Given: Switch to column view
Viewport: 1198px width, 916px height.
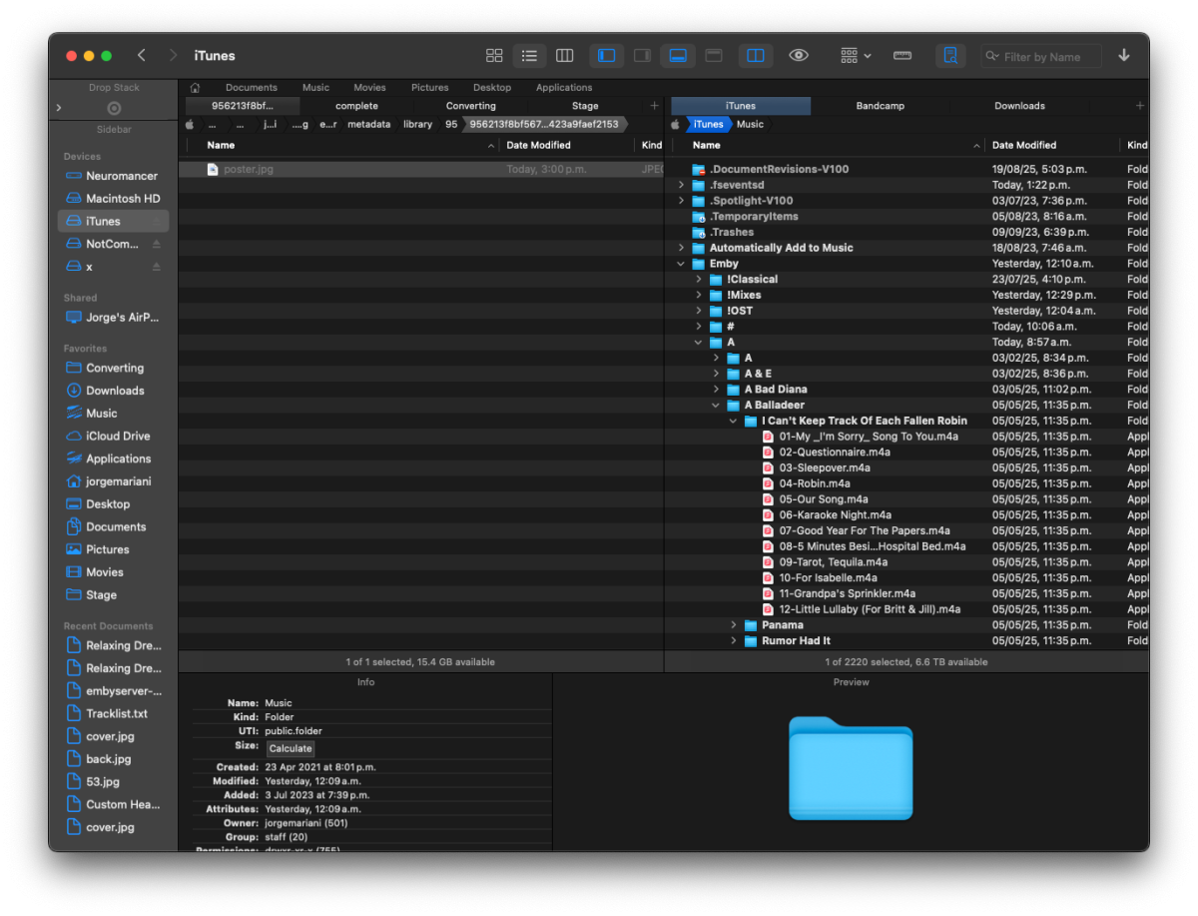Looking at the screenshot, I should point(565,56).
